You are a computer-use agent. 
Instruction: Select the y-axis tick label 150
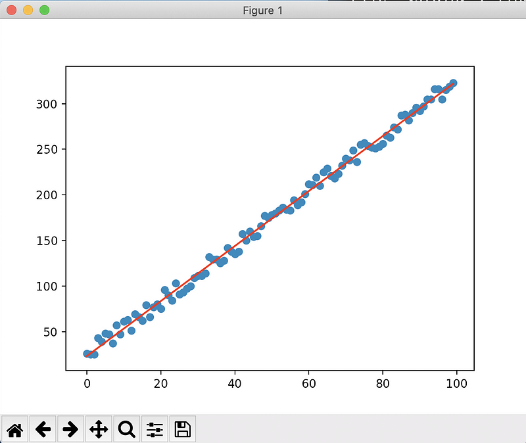point(49,241)
